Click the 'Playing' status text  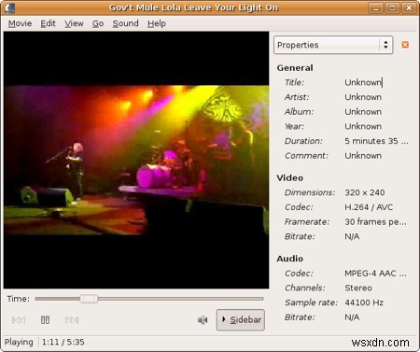[19, 342]
